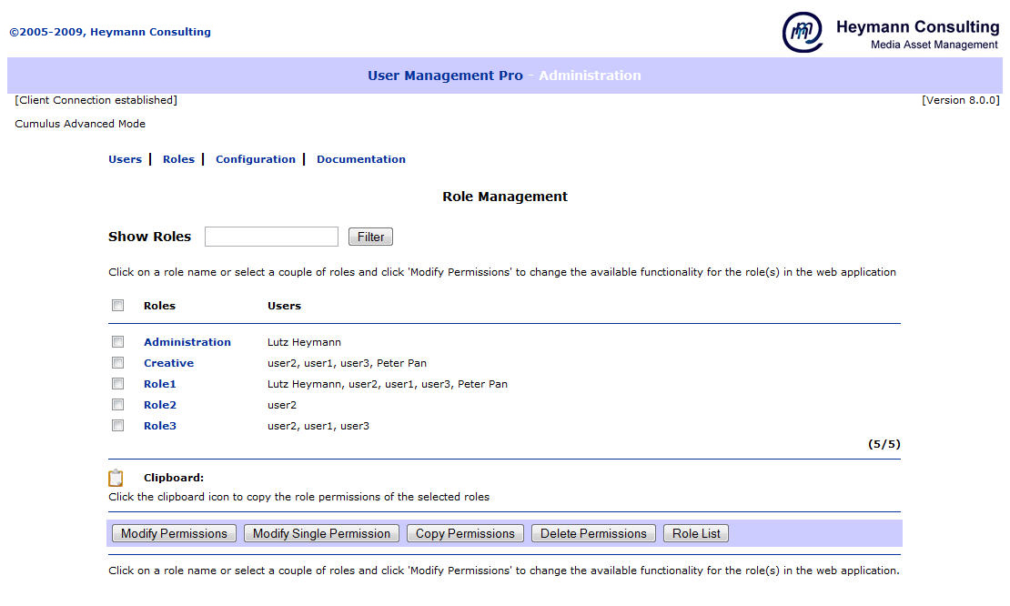Check the box beside Role2
The image size is (1010, 606).
pos(118,404)
